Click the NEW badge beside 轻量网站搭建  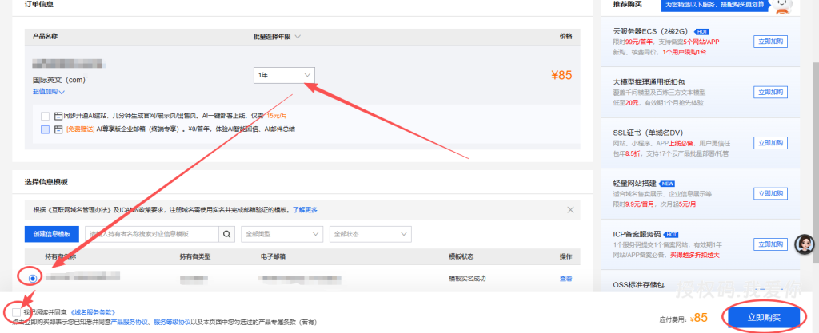[x=668, y=184]
